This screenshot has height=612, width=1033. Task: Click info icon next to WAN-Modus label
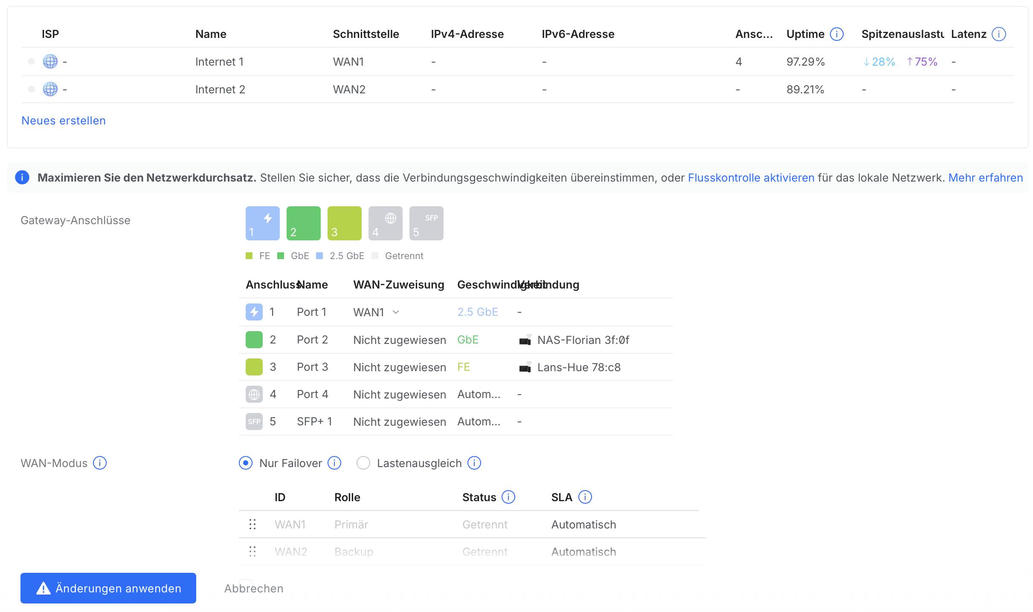pos(100,463)
